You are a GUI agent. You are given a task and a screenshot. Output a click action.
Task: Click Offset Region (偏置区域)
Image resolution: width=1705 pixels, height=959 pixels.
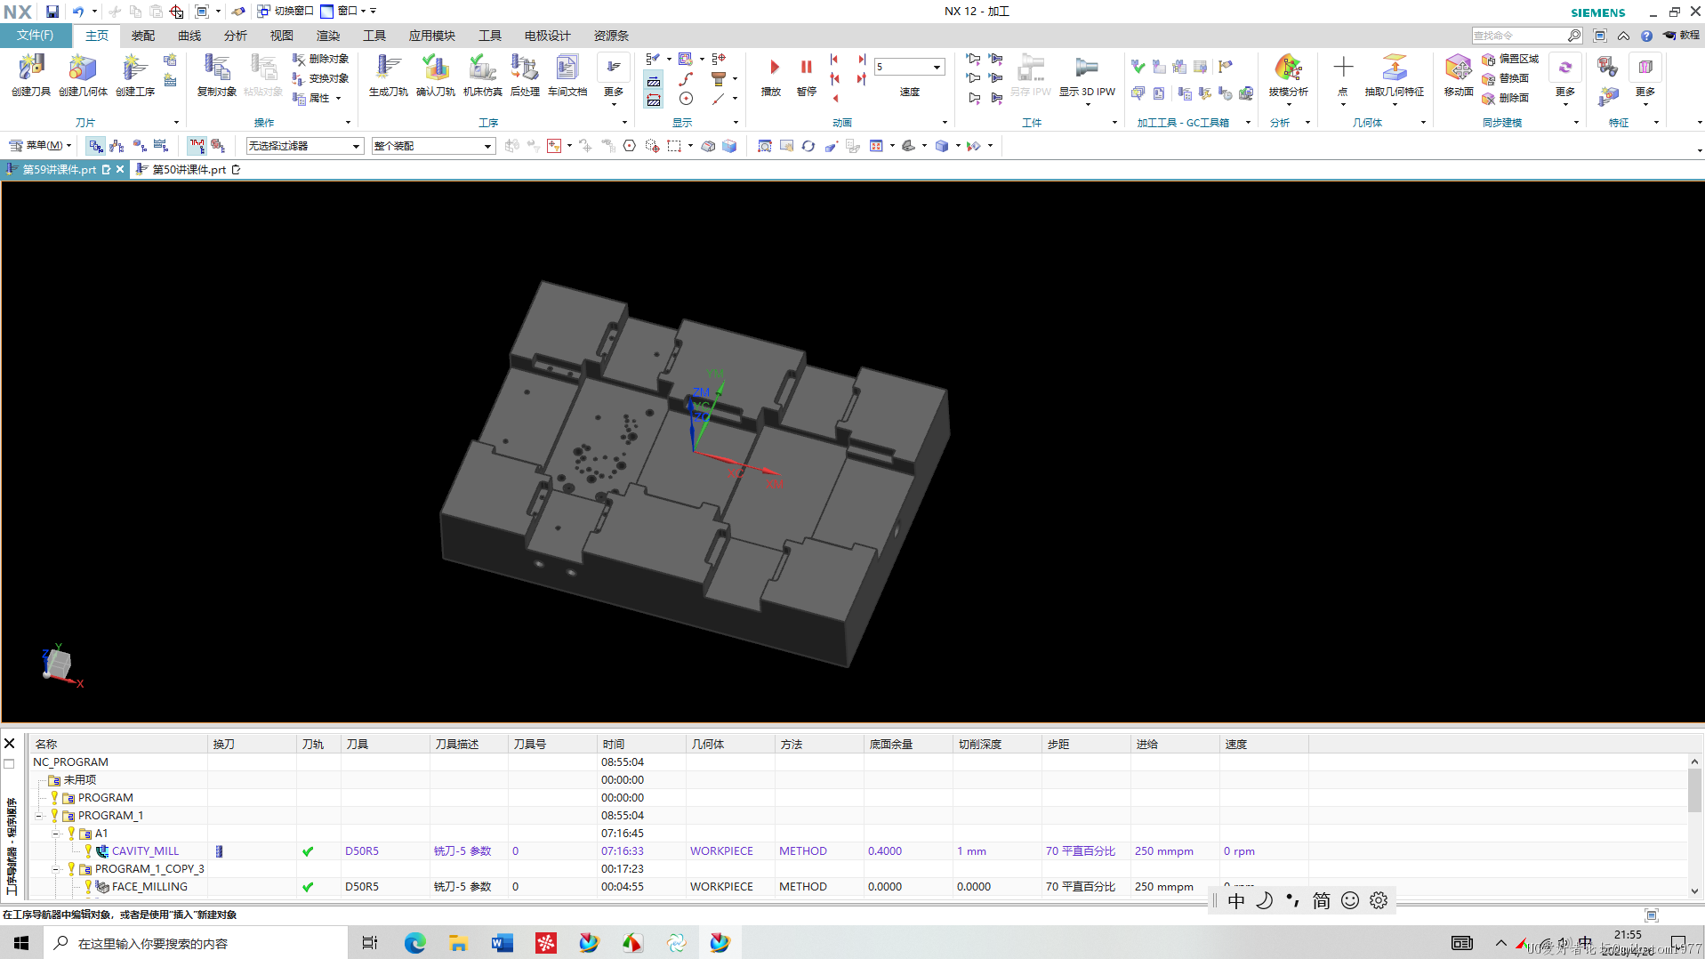[x=1510, y=59]
